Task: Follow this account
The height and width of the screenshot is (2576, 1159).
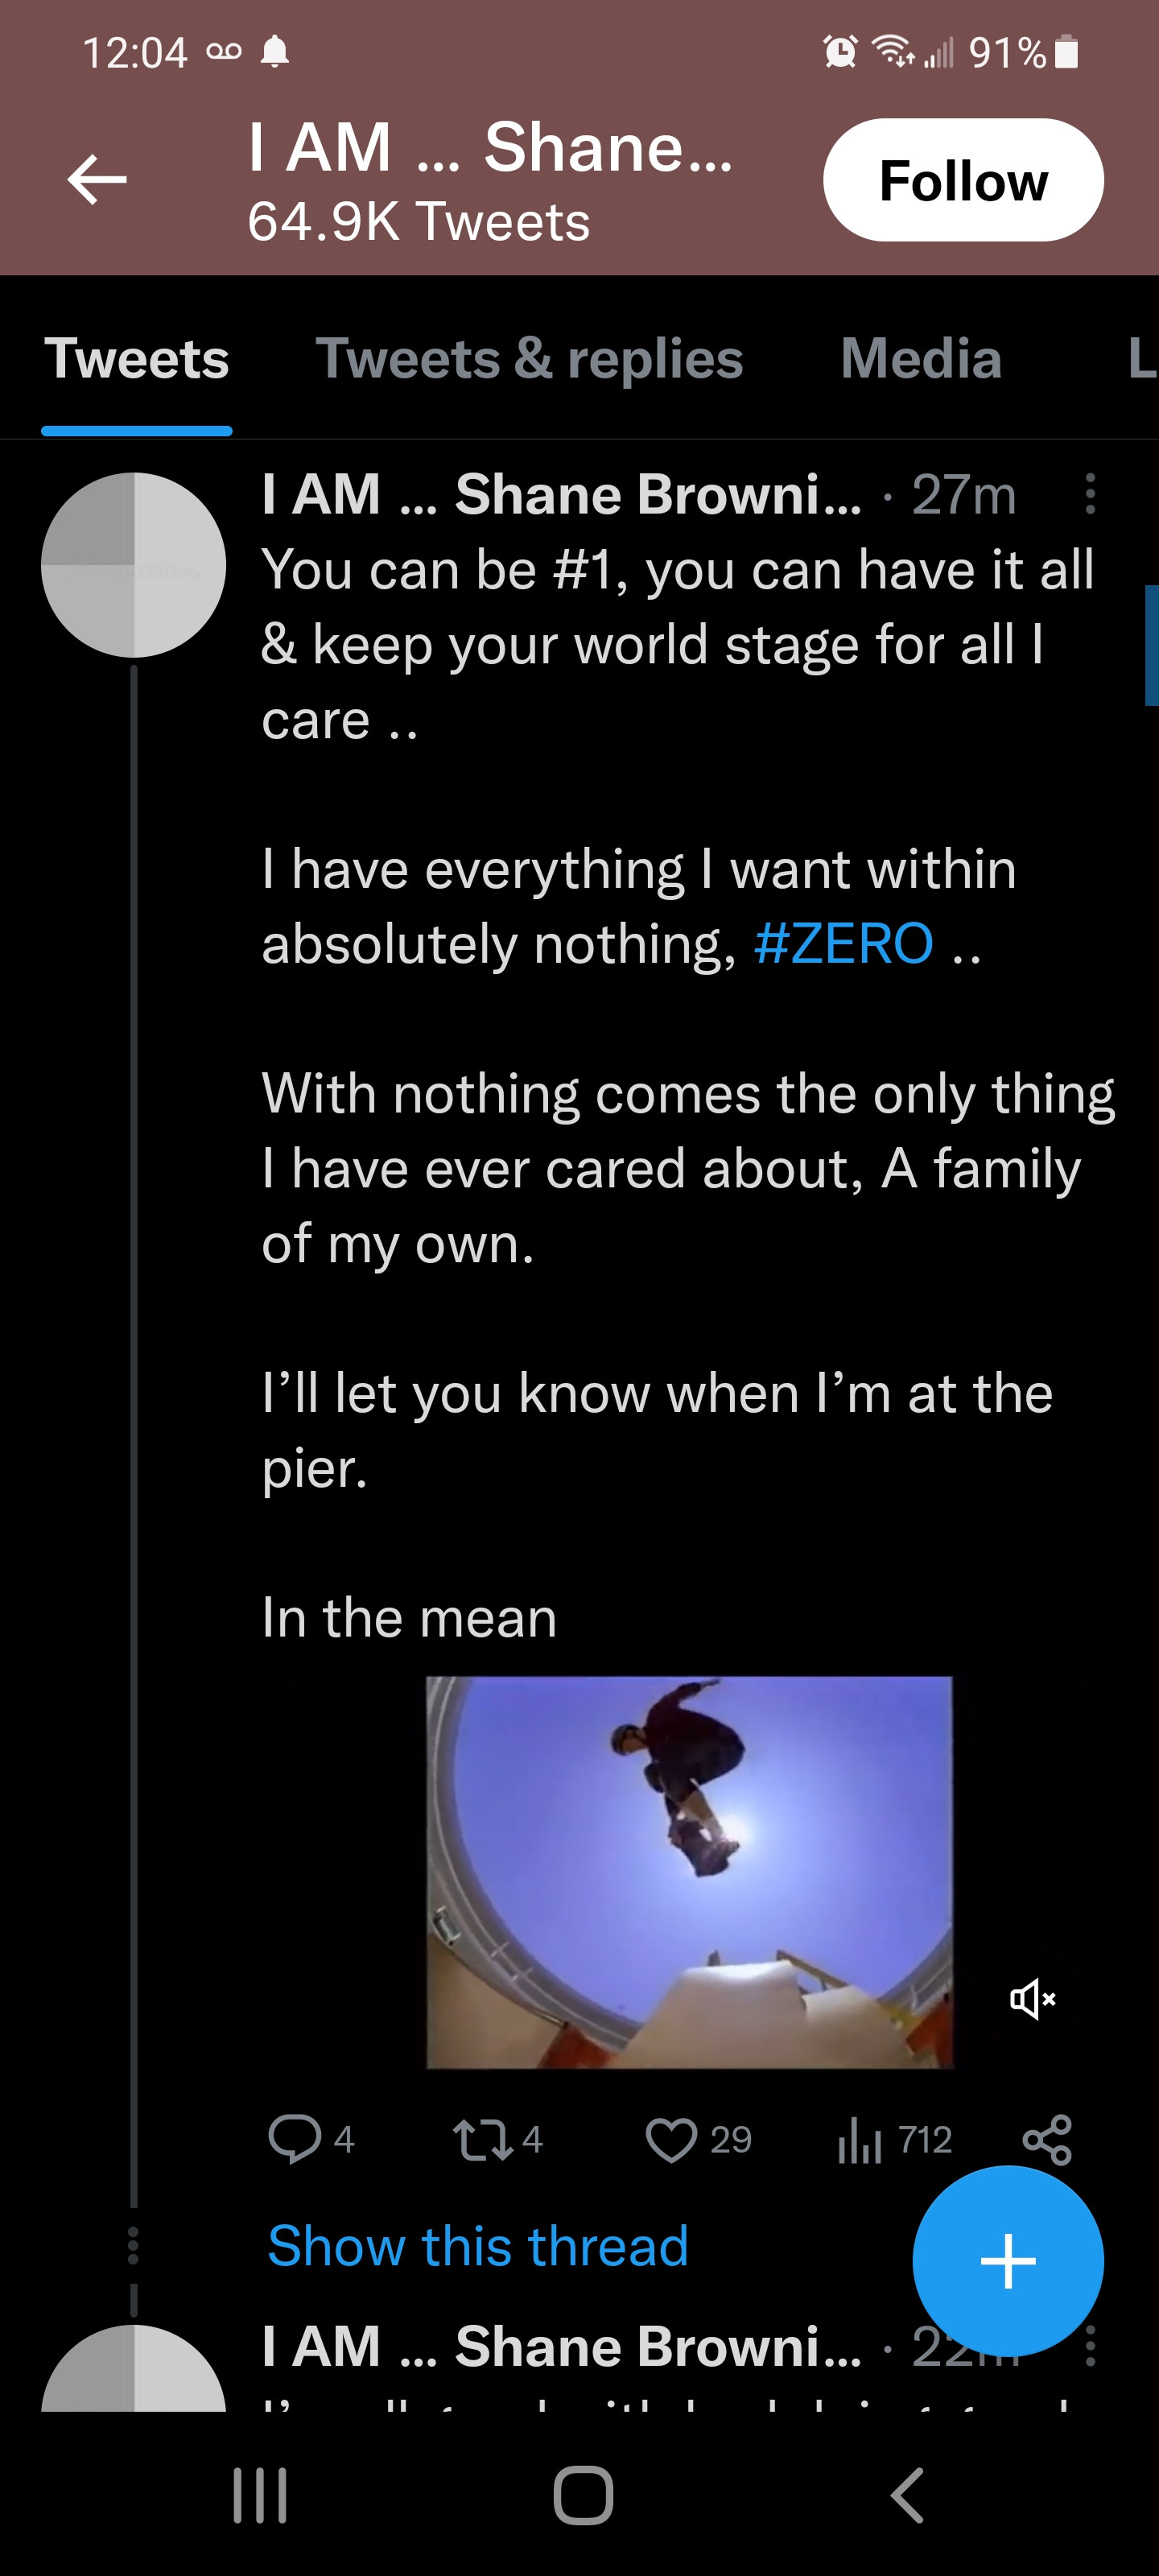Action: [x=962, y=180]
